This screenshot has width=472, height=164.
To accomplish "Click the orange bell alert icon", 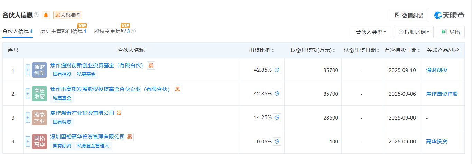I will click(x=46, y=15).
